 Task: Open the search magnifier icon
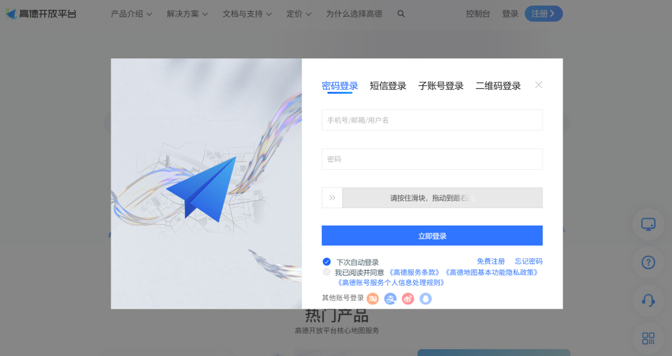click(x=401, y=14)
